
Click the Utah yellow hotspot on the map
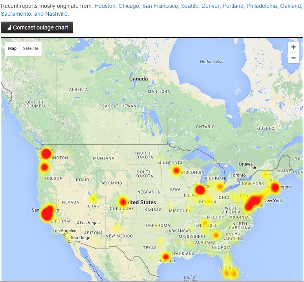(93, 199)
